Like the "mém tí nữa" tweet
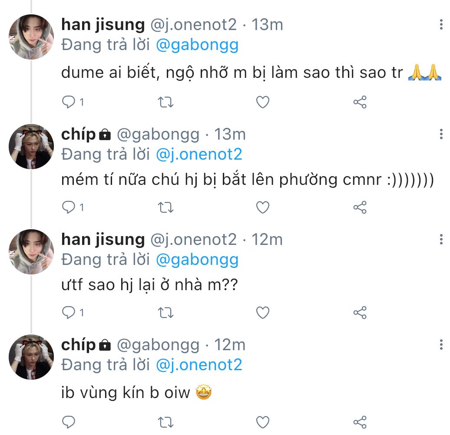The height and width of the screenshot is (435, 450). point(262,207)
